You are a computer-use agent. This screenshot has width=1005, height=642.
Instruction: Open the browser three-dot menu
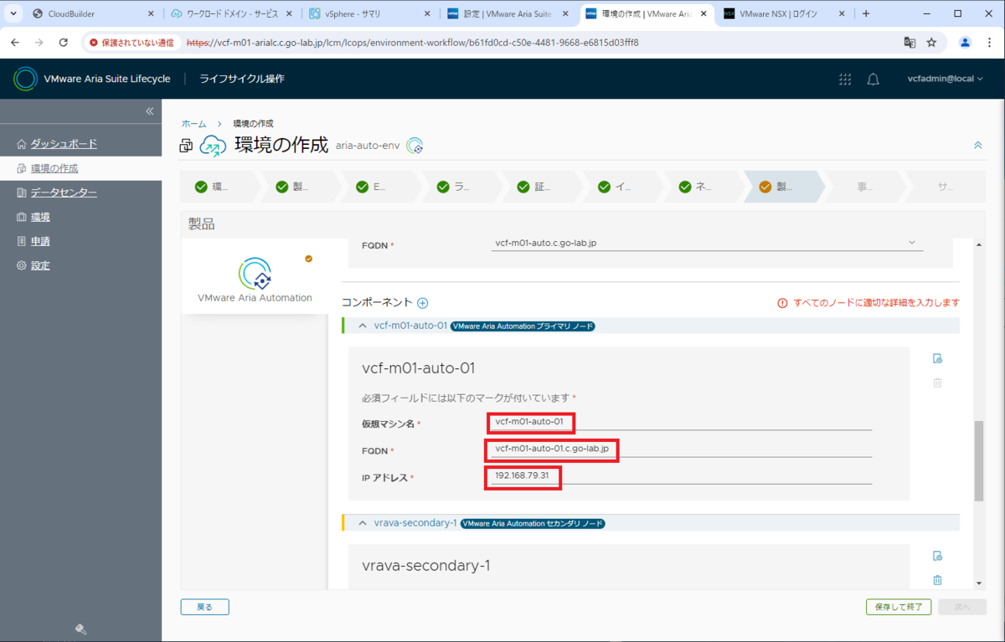point(988,42)
